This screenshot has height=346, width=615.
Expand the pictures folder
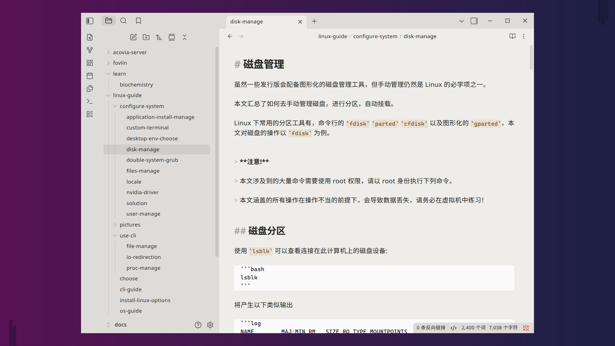(115, 225)
